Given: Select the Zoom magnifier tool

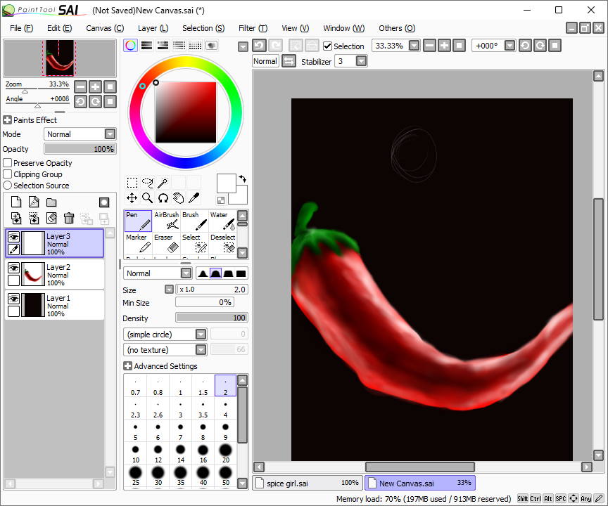Looking at the screenshot, I should point(147,198).
